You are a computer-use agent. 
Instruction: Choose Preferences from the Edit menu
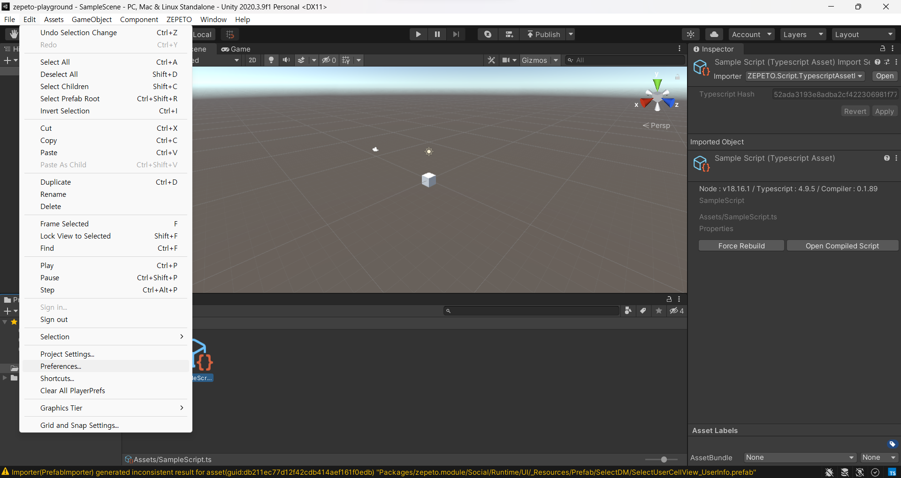coord(106,366)
